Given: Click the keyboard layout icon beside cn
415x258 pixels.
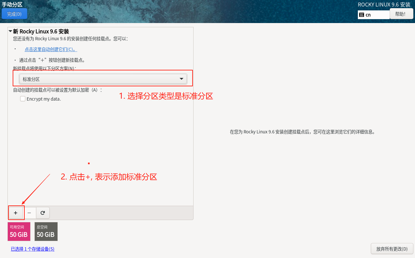Looking at the screenshot, I should point(361,15).
